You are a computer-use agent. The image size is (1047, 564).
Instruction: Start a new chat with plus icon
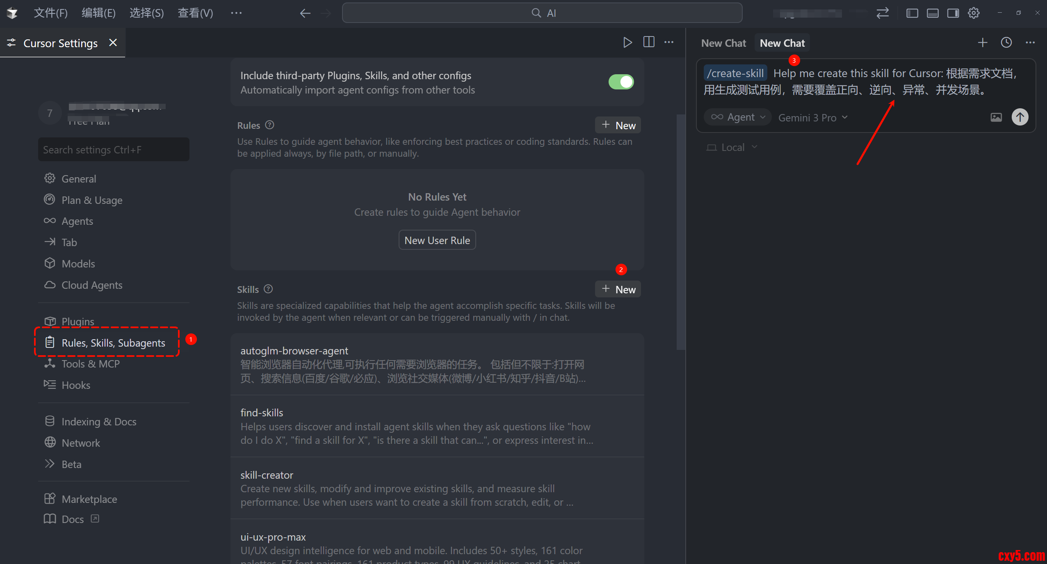click(x=982, y=43)
